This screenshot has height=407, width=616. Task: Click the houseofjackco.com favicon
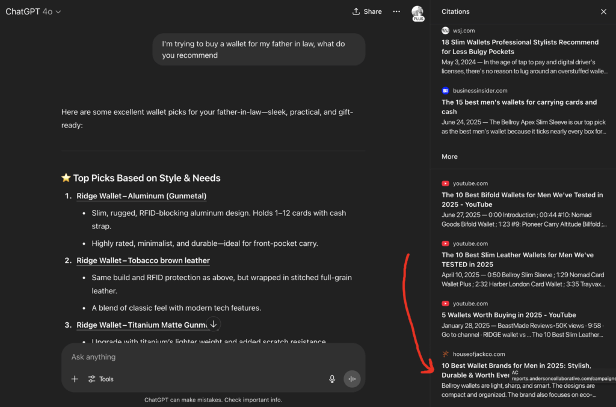tap(445, 354)
